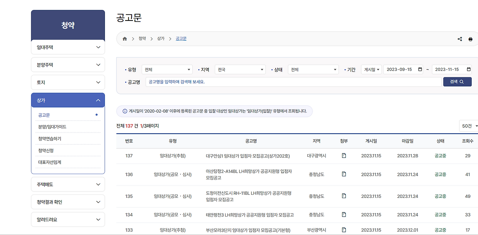Select 청약 in the breadcrumb navigation
478x235 pixels.
142,38
